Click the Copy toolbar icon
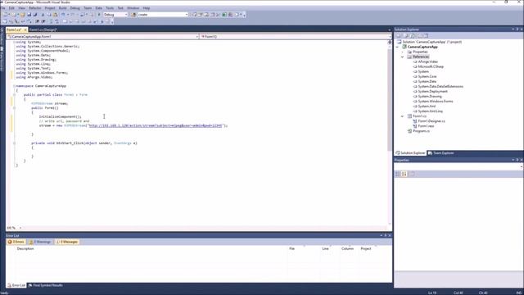 [x=49, y=15]
